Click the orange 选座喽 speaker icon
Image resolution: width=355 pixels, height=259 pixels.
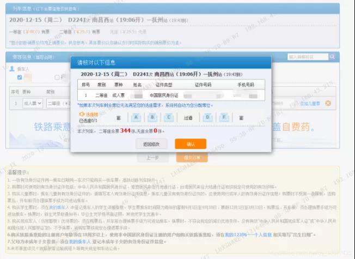82,115
